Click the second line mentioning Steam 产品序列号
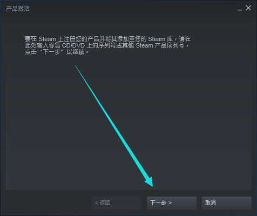257x216 pixels. pos(107,45)
